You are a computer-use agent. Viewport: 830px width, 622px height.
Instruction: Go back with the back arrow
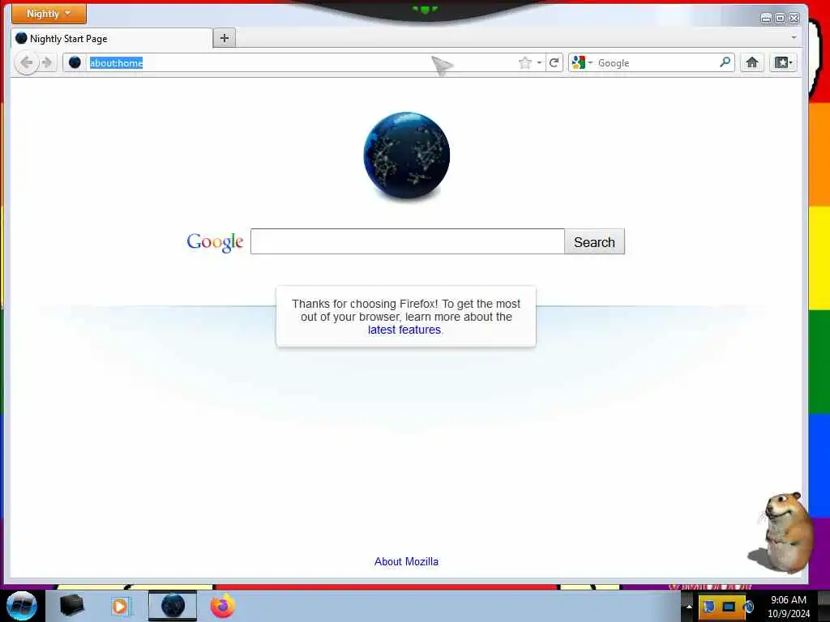26,63
